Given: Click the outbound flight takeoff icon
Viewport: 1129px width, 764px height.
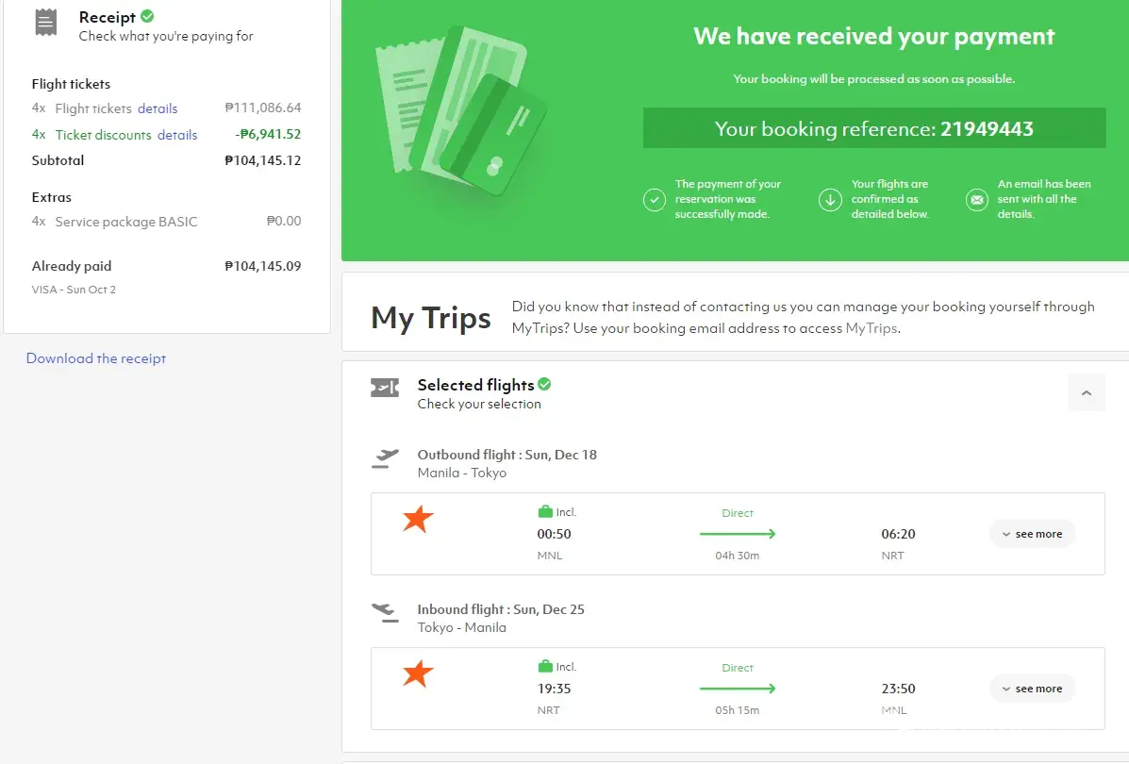Looking at the screenshot, I should point(385,457).
